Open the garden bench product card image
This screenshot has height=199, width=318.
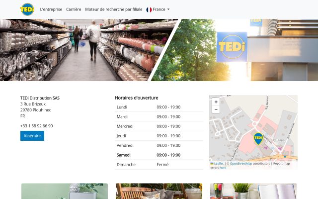(x=159, y=191)
